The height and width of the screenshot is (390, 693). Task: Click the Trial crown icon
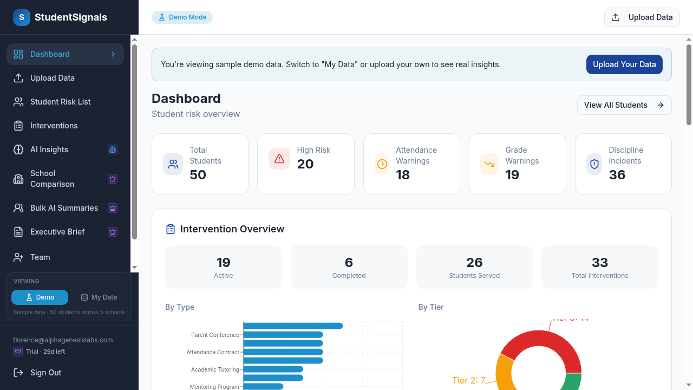click(18, 352)
